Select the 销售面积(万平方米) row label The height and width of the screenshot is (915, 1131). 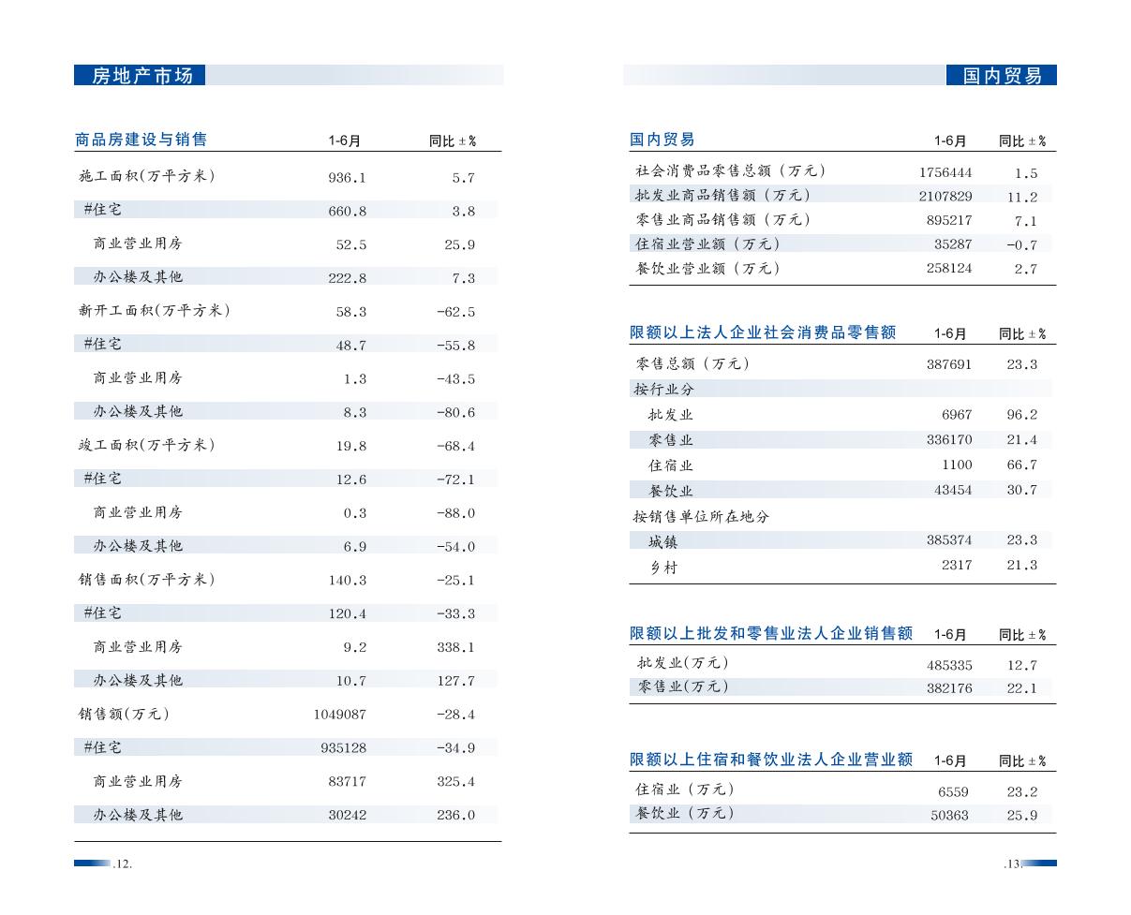pos(146,580)
